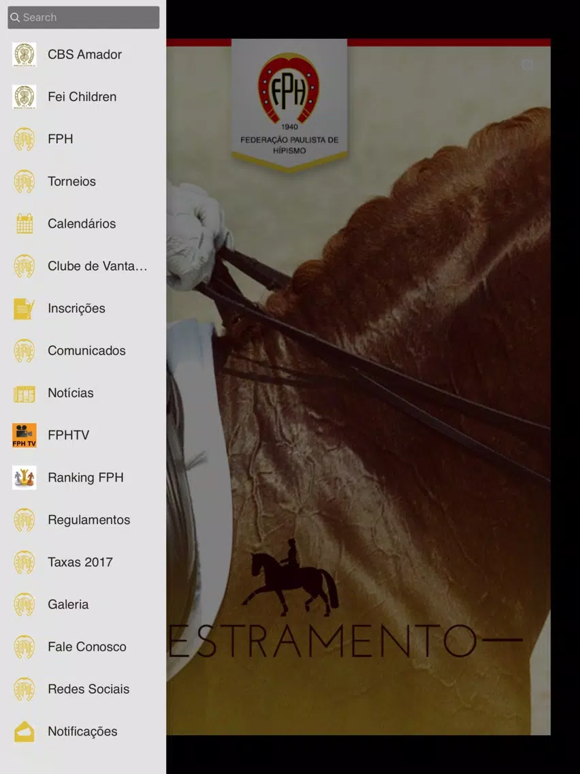The height and width of the screenshot is (774, 580).
Task: Click the Search input field
Action: pos(83,17)
